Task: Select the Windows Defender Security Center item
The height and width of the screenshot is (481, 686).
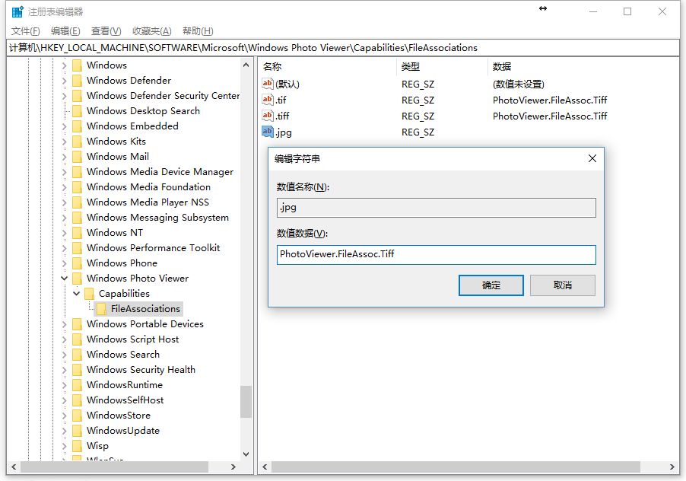Action: tap(163, 96)
